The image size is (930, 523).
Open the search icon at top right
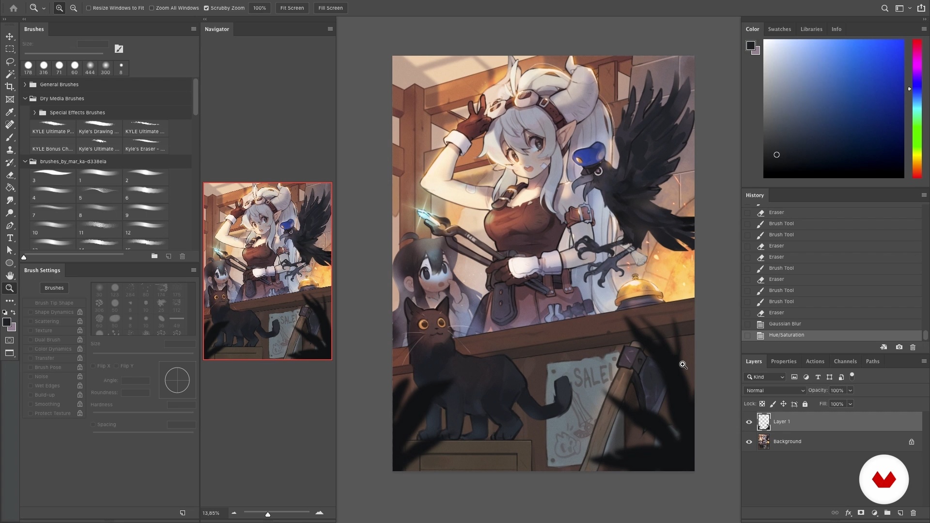click(x=884, y=8)
